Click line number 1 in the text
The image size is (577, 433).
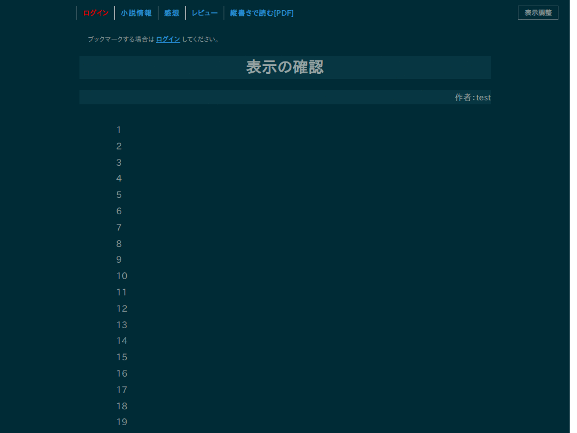(x=119, y=130)
